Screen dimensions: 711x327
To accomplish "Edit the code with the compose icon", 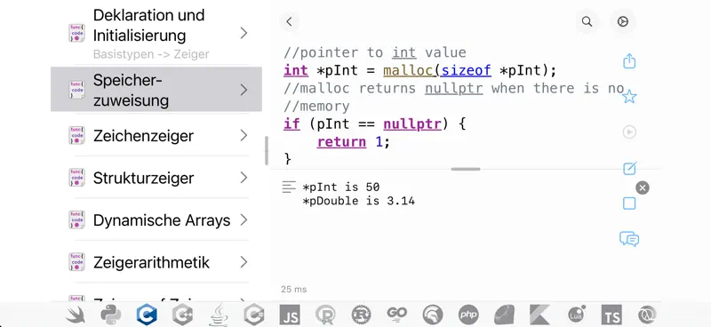I will 629,168.
